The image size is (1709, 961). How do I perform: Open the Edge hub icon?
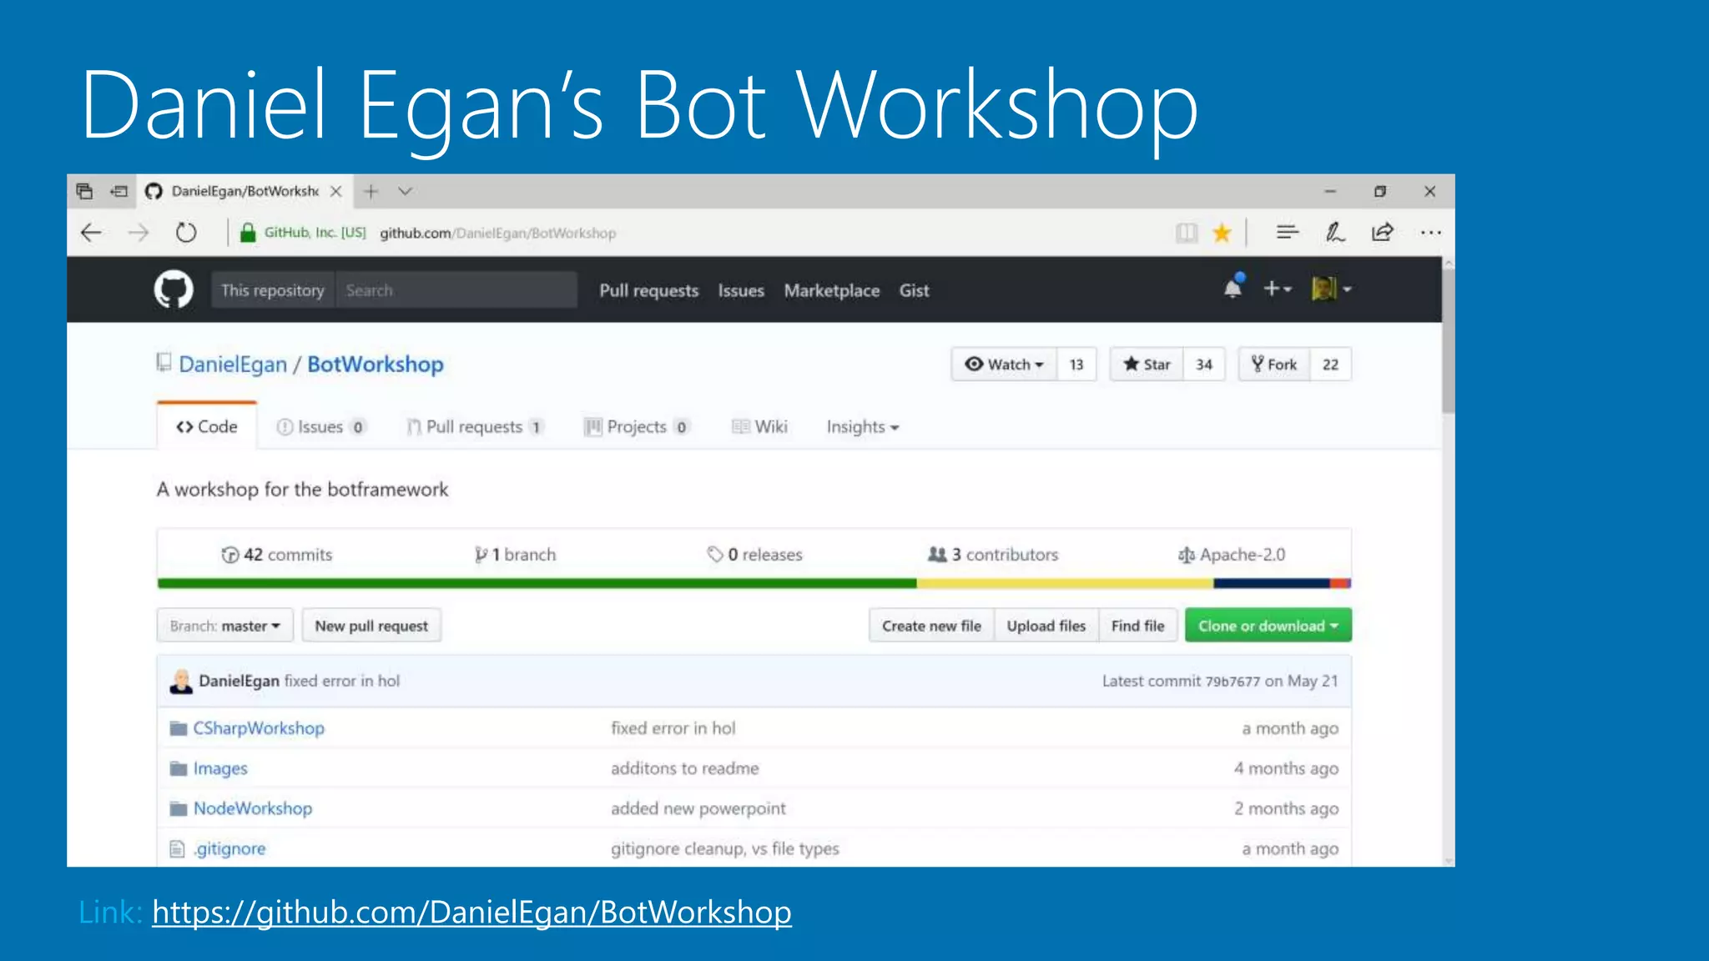tap(1288, 232)
